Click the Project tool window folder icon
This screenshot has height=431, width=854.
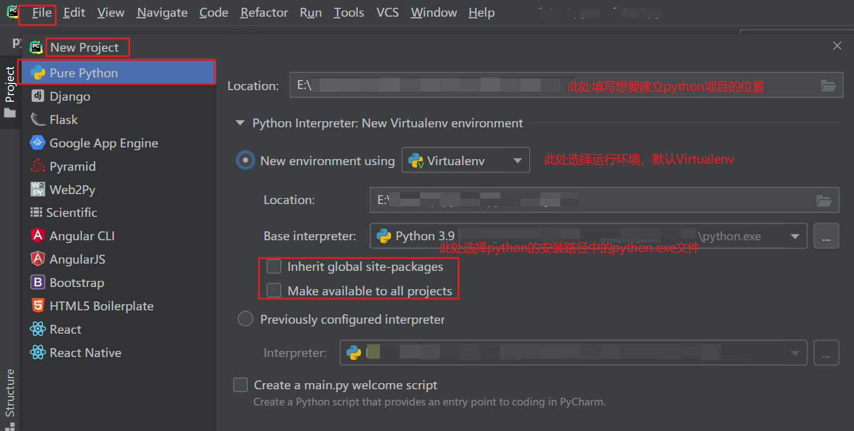tap(10, 113)
